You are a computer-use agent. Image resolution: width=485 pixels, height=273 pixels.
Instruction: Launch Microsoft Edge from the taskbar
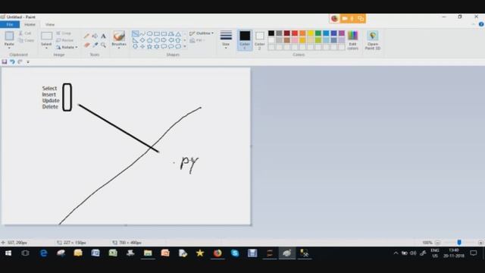(x=44, y=253)
